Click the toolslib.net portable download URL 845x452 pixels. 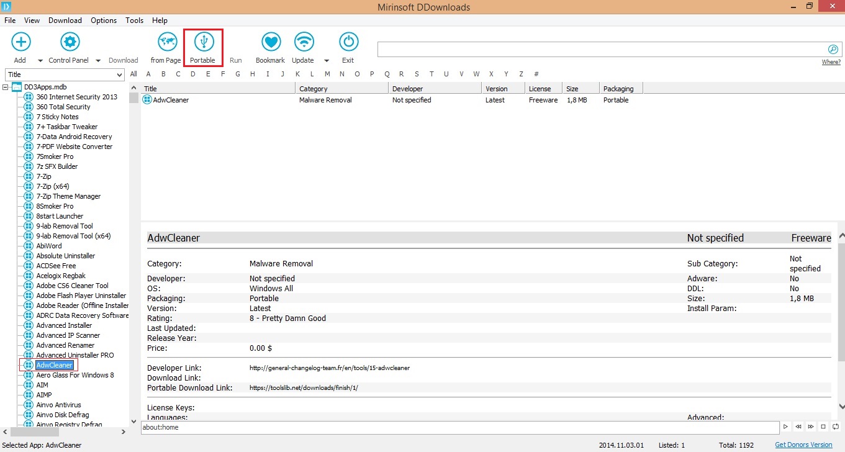304,388
